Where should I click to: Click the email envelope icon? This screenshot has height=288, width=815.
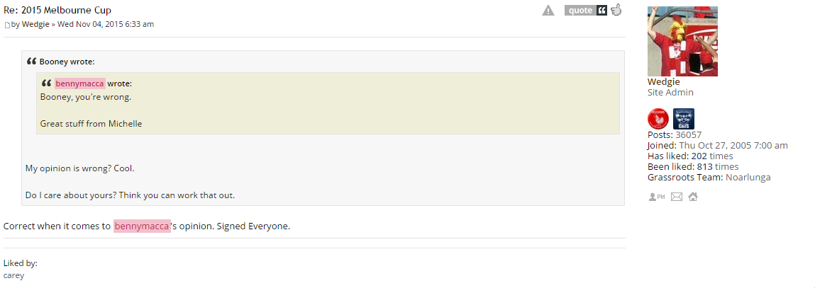click(x=676, y=197)
